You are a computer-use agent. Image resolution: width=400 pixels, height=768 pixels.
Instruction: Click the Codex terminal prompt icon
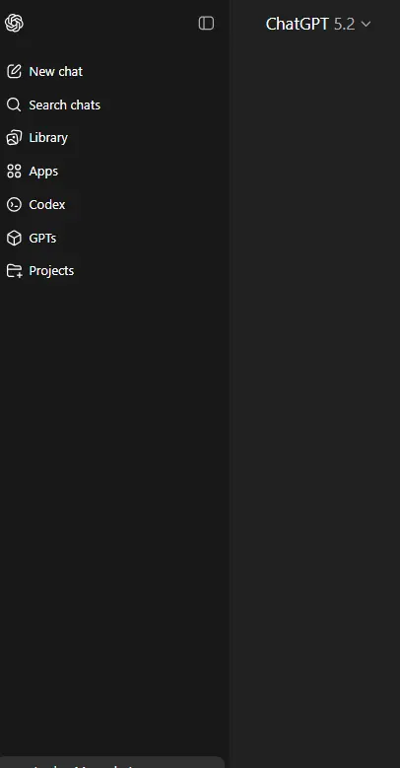point(14,204)
